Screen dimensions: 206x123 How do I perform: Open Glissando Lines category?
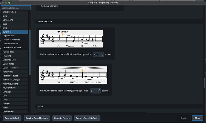point(15,60)
